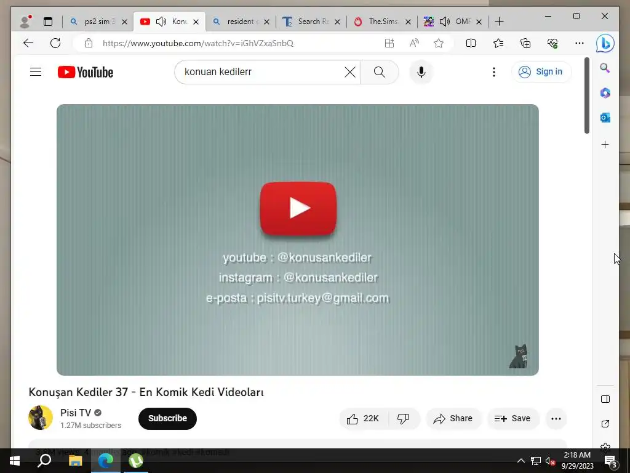
Task: Close the YouTube Konu tab
Action: coord(196,22)
